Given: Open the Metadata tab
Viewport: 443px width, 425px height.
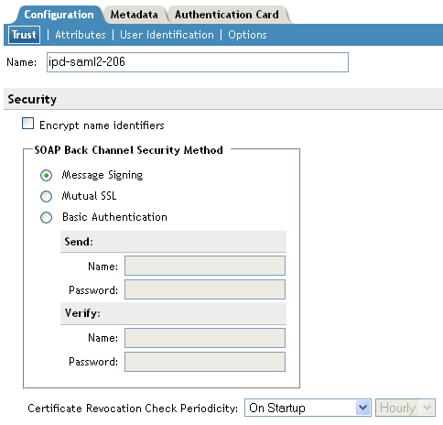Looking at the screenshot, I should pos(134,15).
